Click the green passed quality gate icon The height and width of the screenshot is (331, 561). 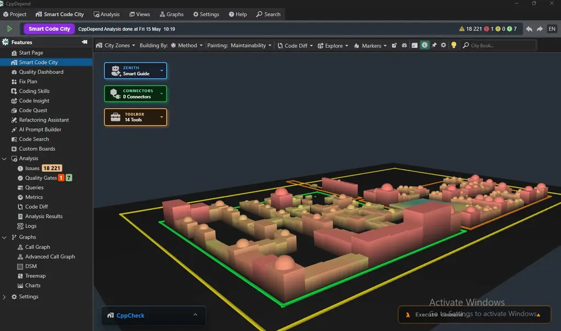click(x=510, y=29)
